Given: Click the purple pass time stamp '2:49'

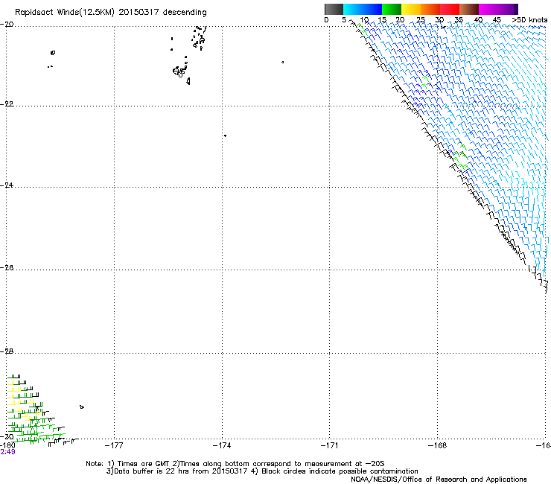Looking at the screenshot, I should click(x=7, y=452).
